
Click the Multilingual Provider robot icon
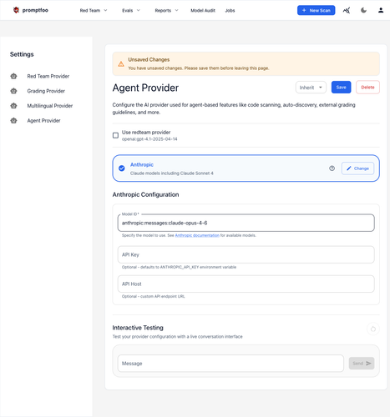pyautogui.click(x=13, y=106)
